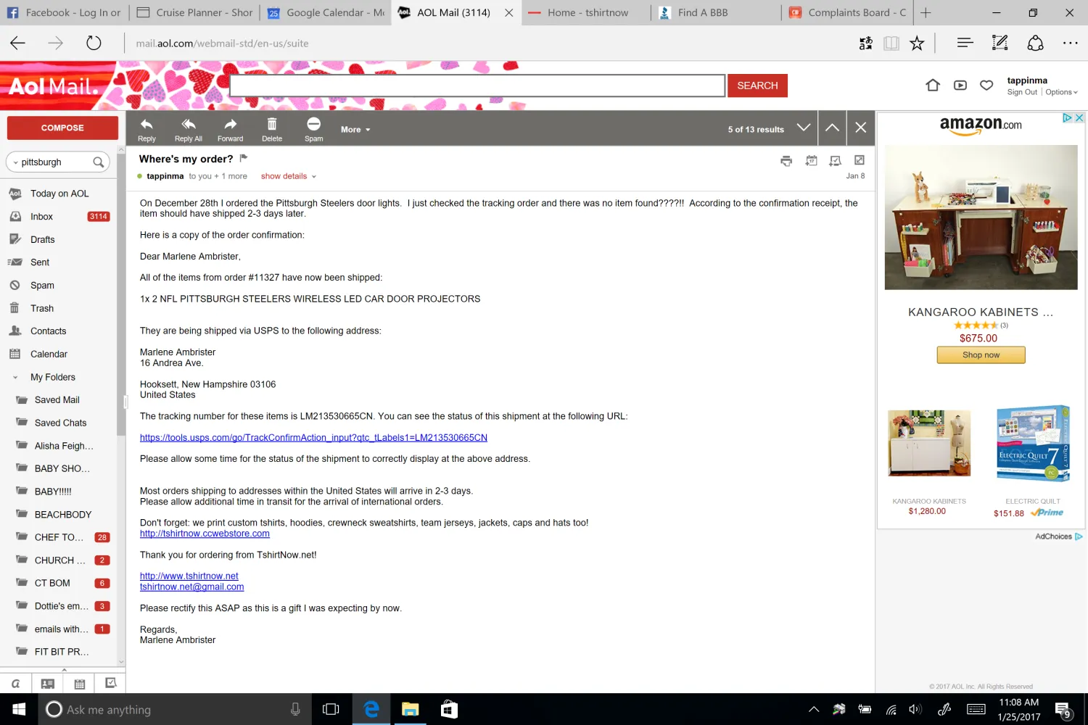The height and width of the screenshot is (725, 1088).
Task: Collapse the My Folders section
Action: point(15,378)
